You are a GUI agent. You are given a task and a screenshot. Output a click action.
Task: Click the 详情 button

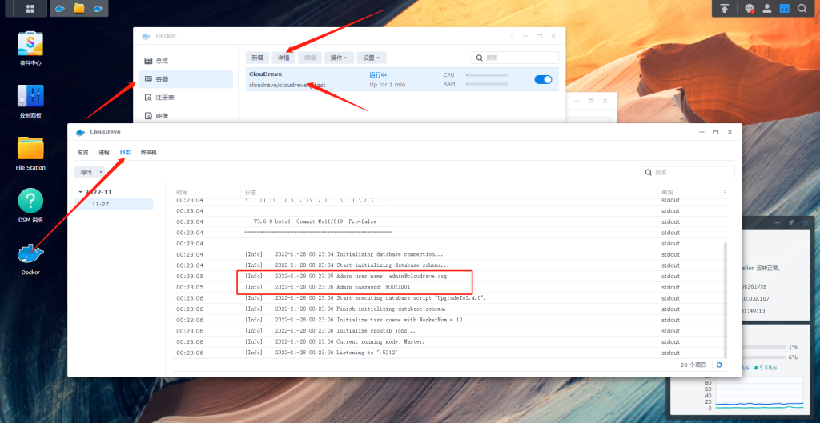283,58
